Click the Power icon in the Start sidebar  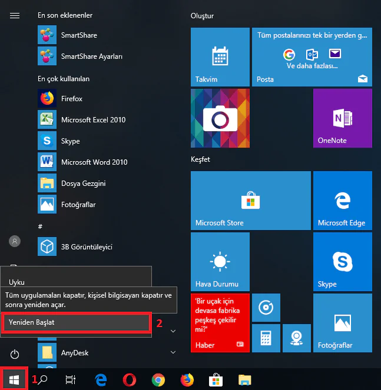coord(15,354)
